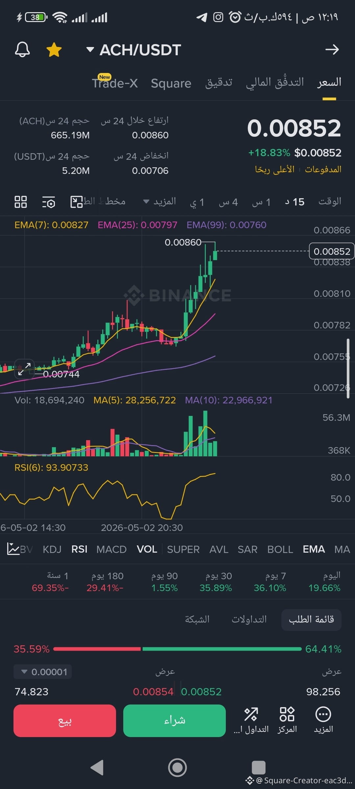Expand chart to fullscreen icon

24,369
